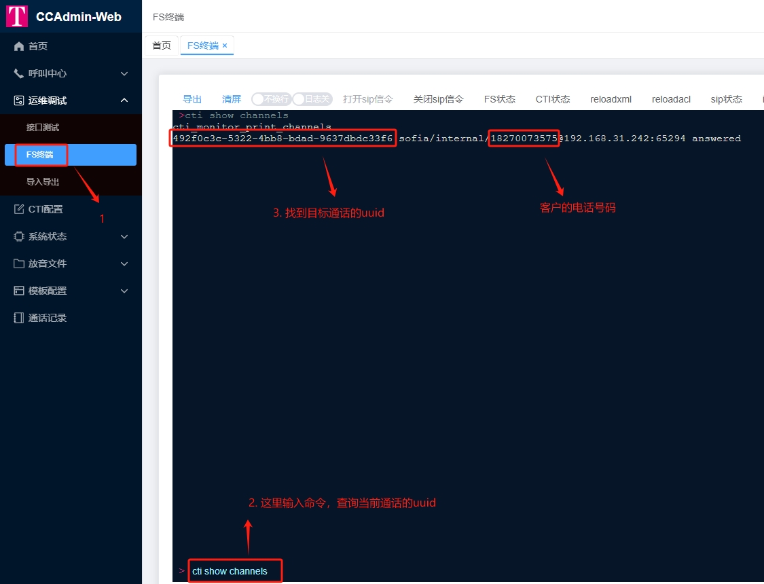This screenshot has height=584, width=764.
Task: Click the CCAdmin-Web logo icon
Action: pos(17,16)
